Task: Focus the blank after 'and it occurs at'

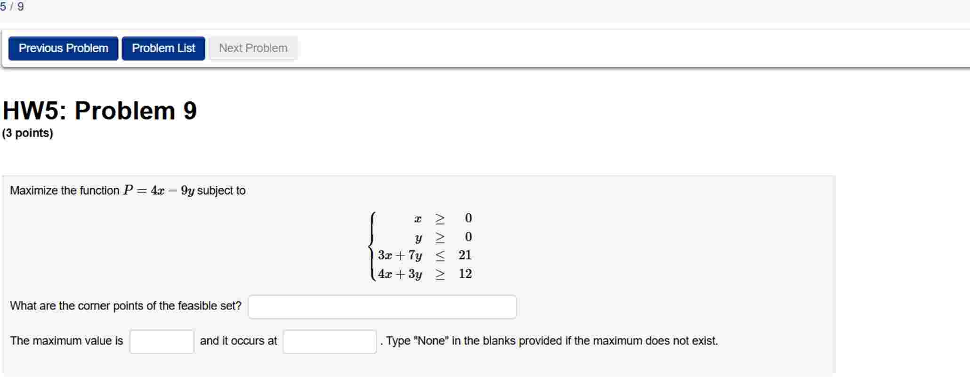Action: click(x=329, y=340)
